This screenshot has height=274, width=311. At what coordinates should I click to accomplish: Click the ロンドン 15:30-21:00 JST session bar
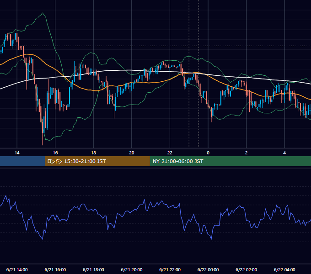97,161
